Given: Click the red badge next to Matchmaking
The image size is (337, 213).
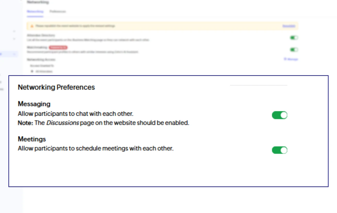Looking at the screenshot, I should coord(58,48).
